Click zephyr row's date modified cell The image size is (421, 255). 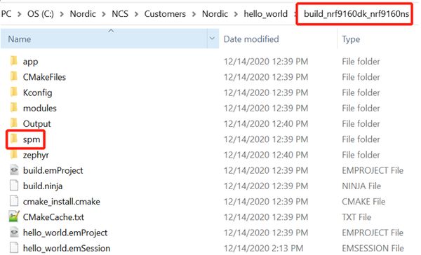[x=266, y=155]
